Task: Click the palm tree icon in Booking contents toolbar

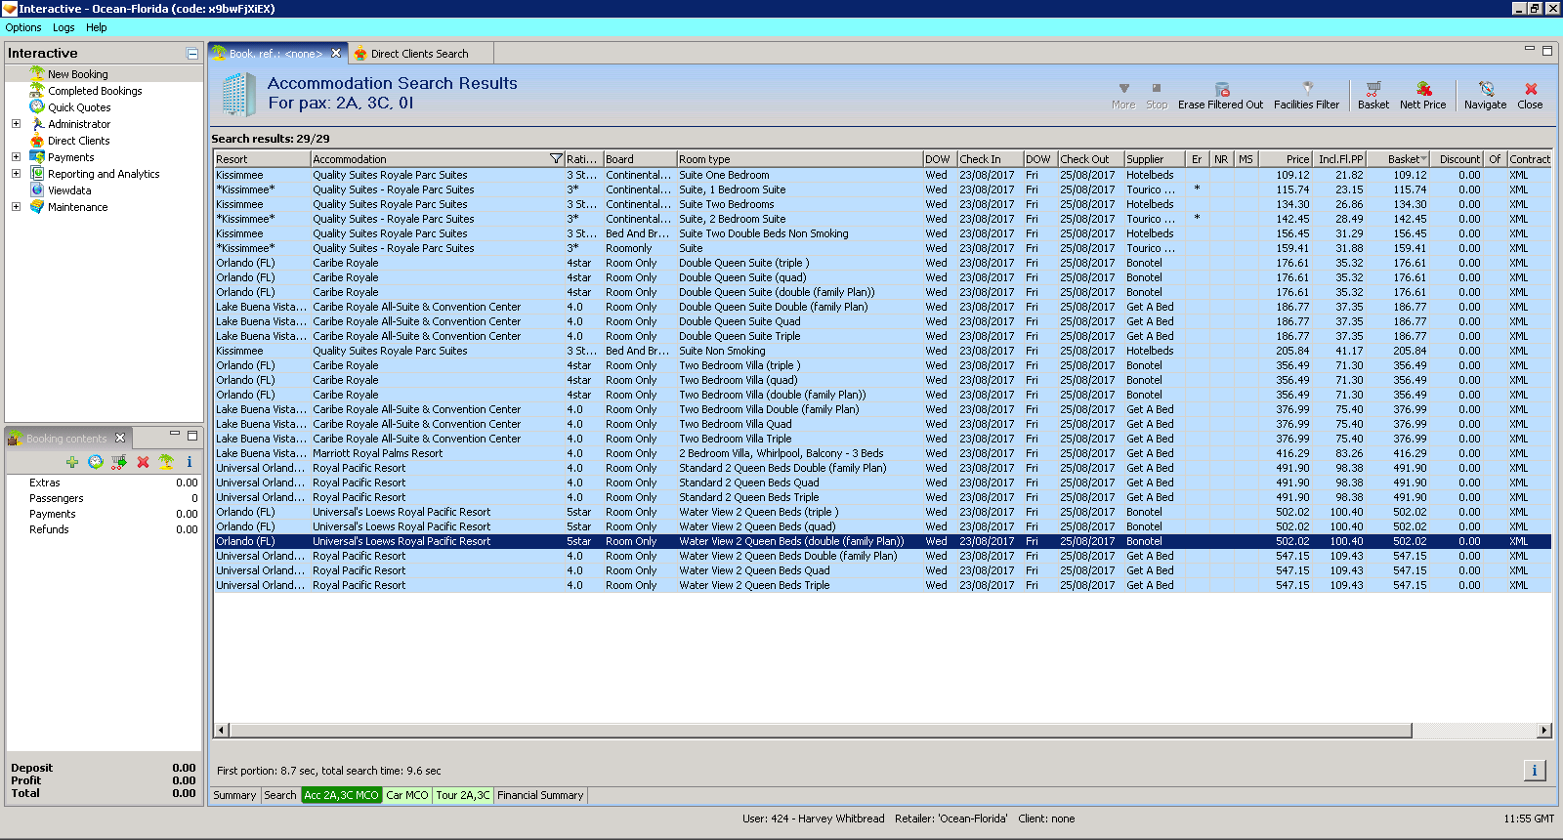Action: [x=166, y=462]
